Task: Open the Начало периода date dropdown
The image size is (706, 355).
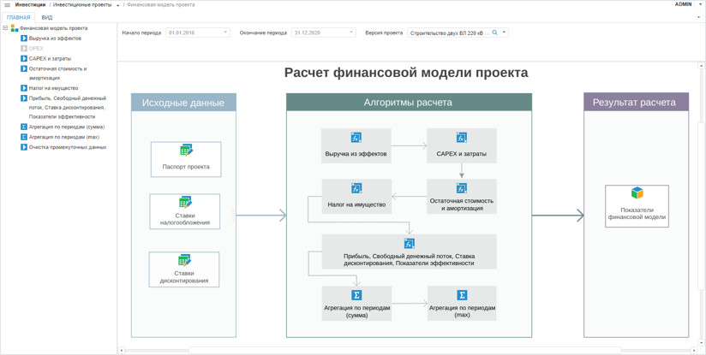Action: 225,33
